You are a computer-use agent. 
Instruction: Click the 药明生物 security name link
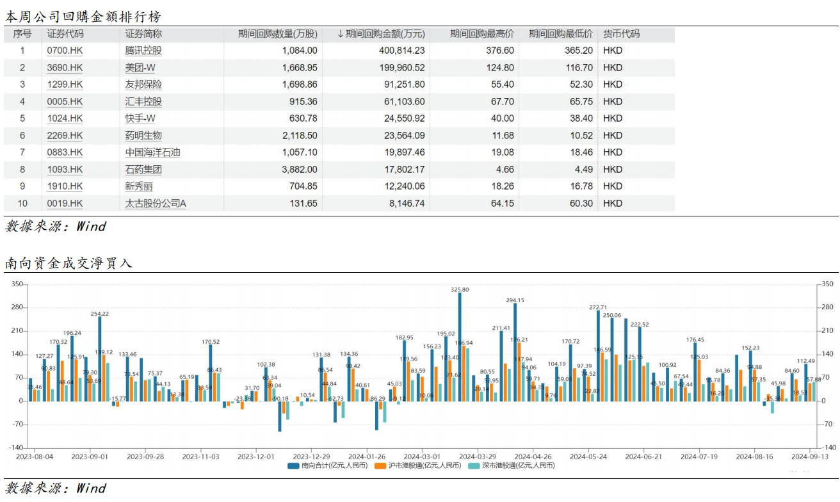(x=143, y=136)
